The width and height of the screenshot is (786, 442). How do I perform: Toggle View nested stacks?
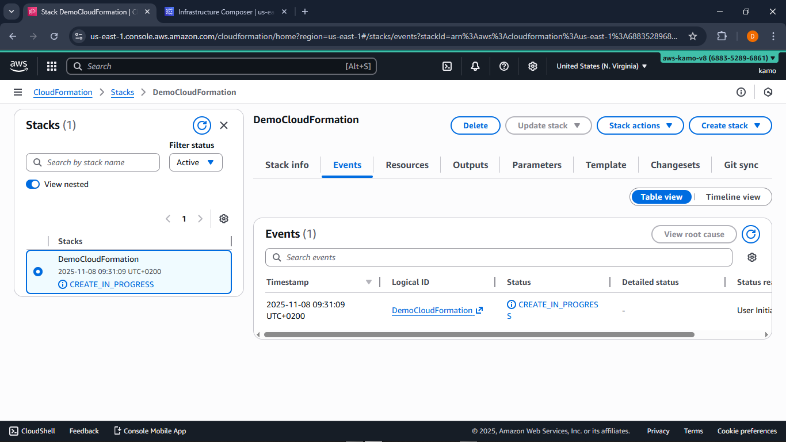pyautogui.click(x=33, y=184)
